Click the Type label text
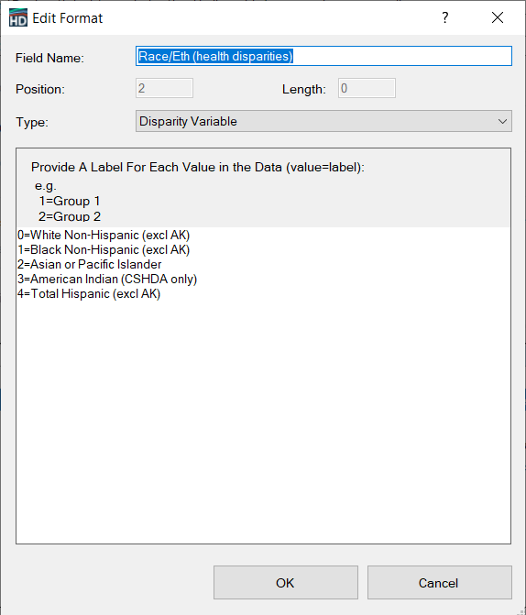The height and width of the screenshot is (615, 526). click(x=32, y=122)
